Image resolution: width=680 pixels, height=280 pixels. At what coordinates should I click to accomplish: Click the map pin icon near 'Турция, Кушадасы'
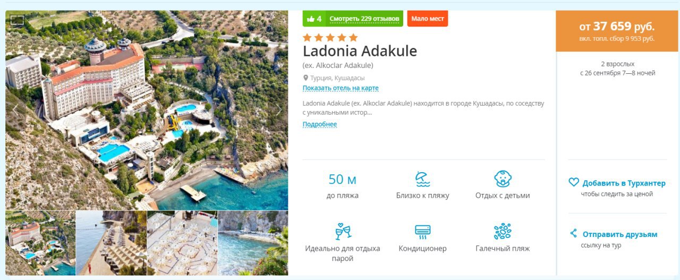[x=305, y=78]
